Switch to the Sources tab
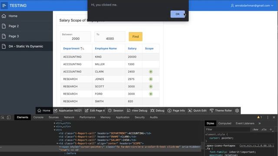278x156 pixels. point(53,117)
